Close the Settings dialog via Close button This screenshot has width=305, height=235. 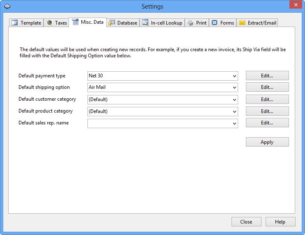click(246, 221)
